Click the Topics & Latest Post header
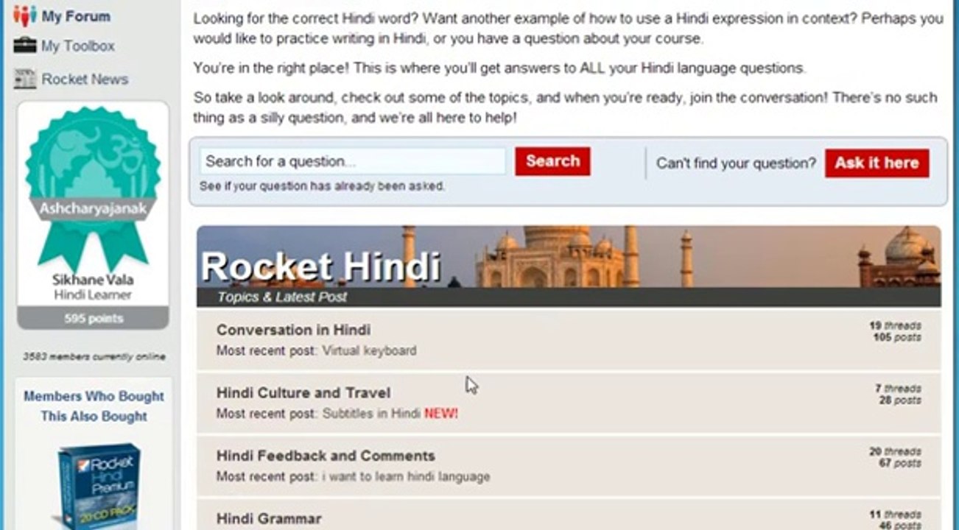Viewport: 959px width, 530px height. (x=282, y=297)
